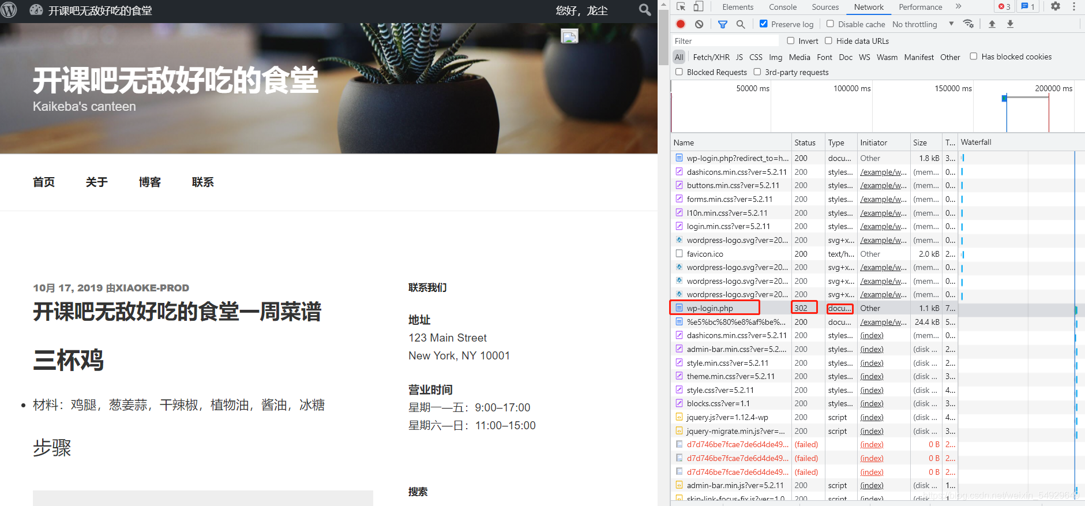Open the site dashboard gauge icon
This screenshot has width=1085, height=506.
(x=36, y=10)
